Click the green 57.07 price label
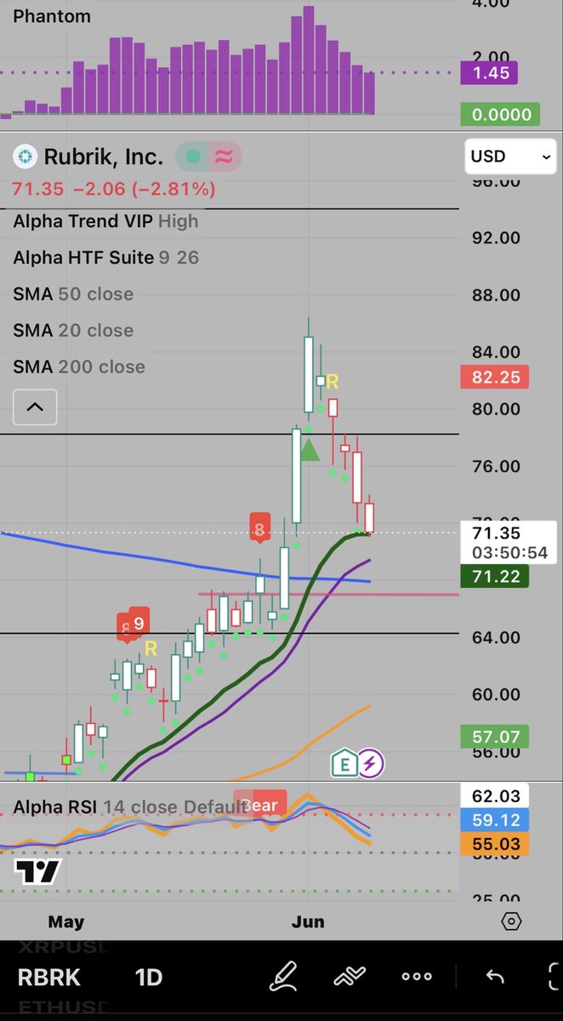 tap(494, 736)
